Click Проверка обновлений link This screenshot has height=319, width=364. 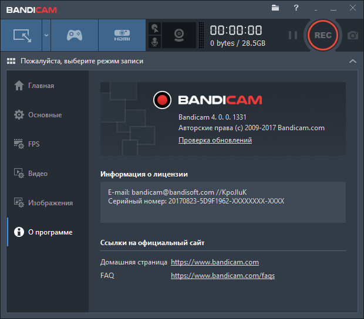coord(215,141)
